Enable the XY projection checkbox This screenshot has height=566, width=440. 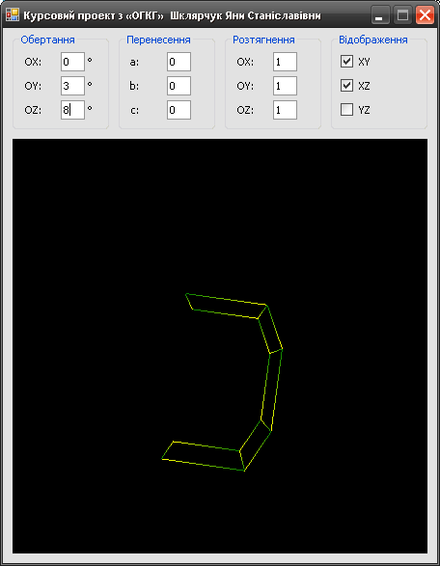pos(346,62)
